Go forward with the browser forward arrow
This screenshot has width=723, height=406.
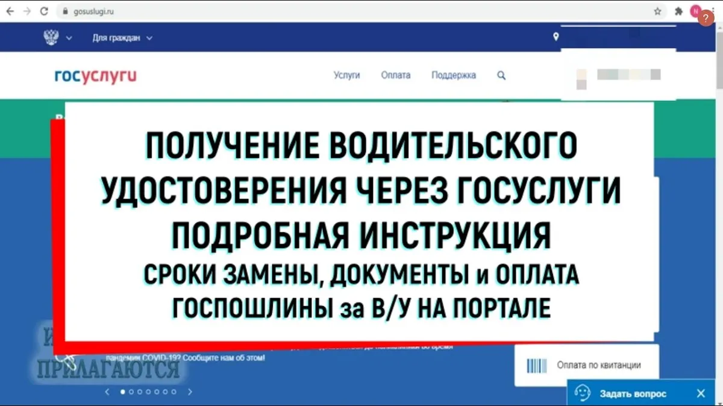(27, 11)
